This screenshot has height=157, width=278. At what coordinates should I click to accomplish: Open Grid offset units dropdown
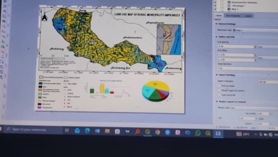click(x=268, y=58)
